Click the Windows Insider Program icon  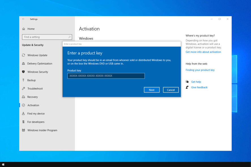tap(24, 130)
